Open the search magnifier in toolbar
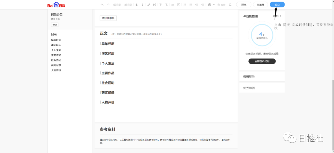 click(230, 5)
